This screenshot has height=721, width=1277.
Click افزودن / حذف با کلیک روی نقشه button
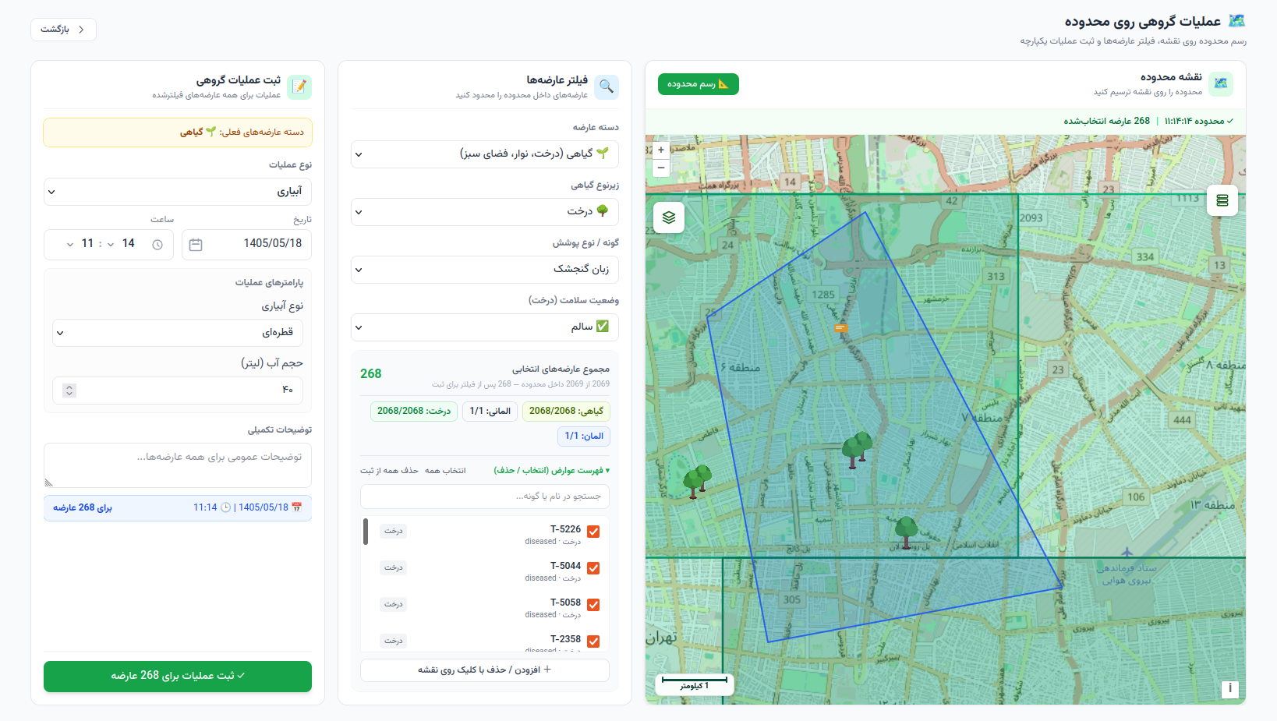(485, 670)
